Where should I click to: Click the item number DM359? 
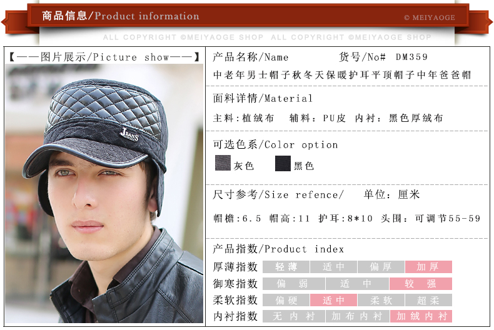411,57
